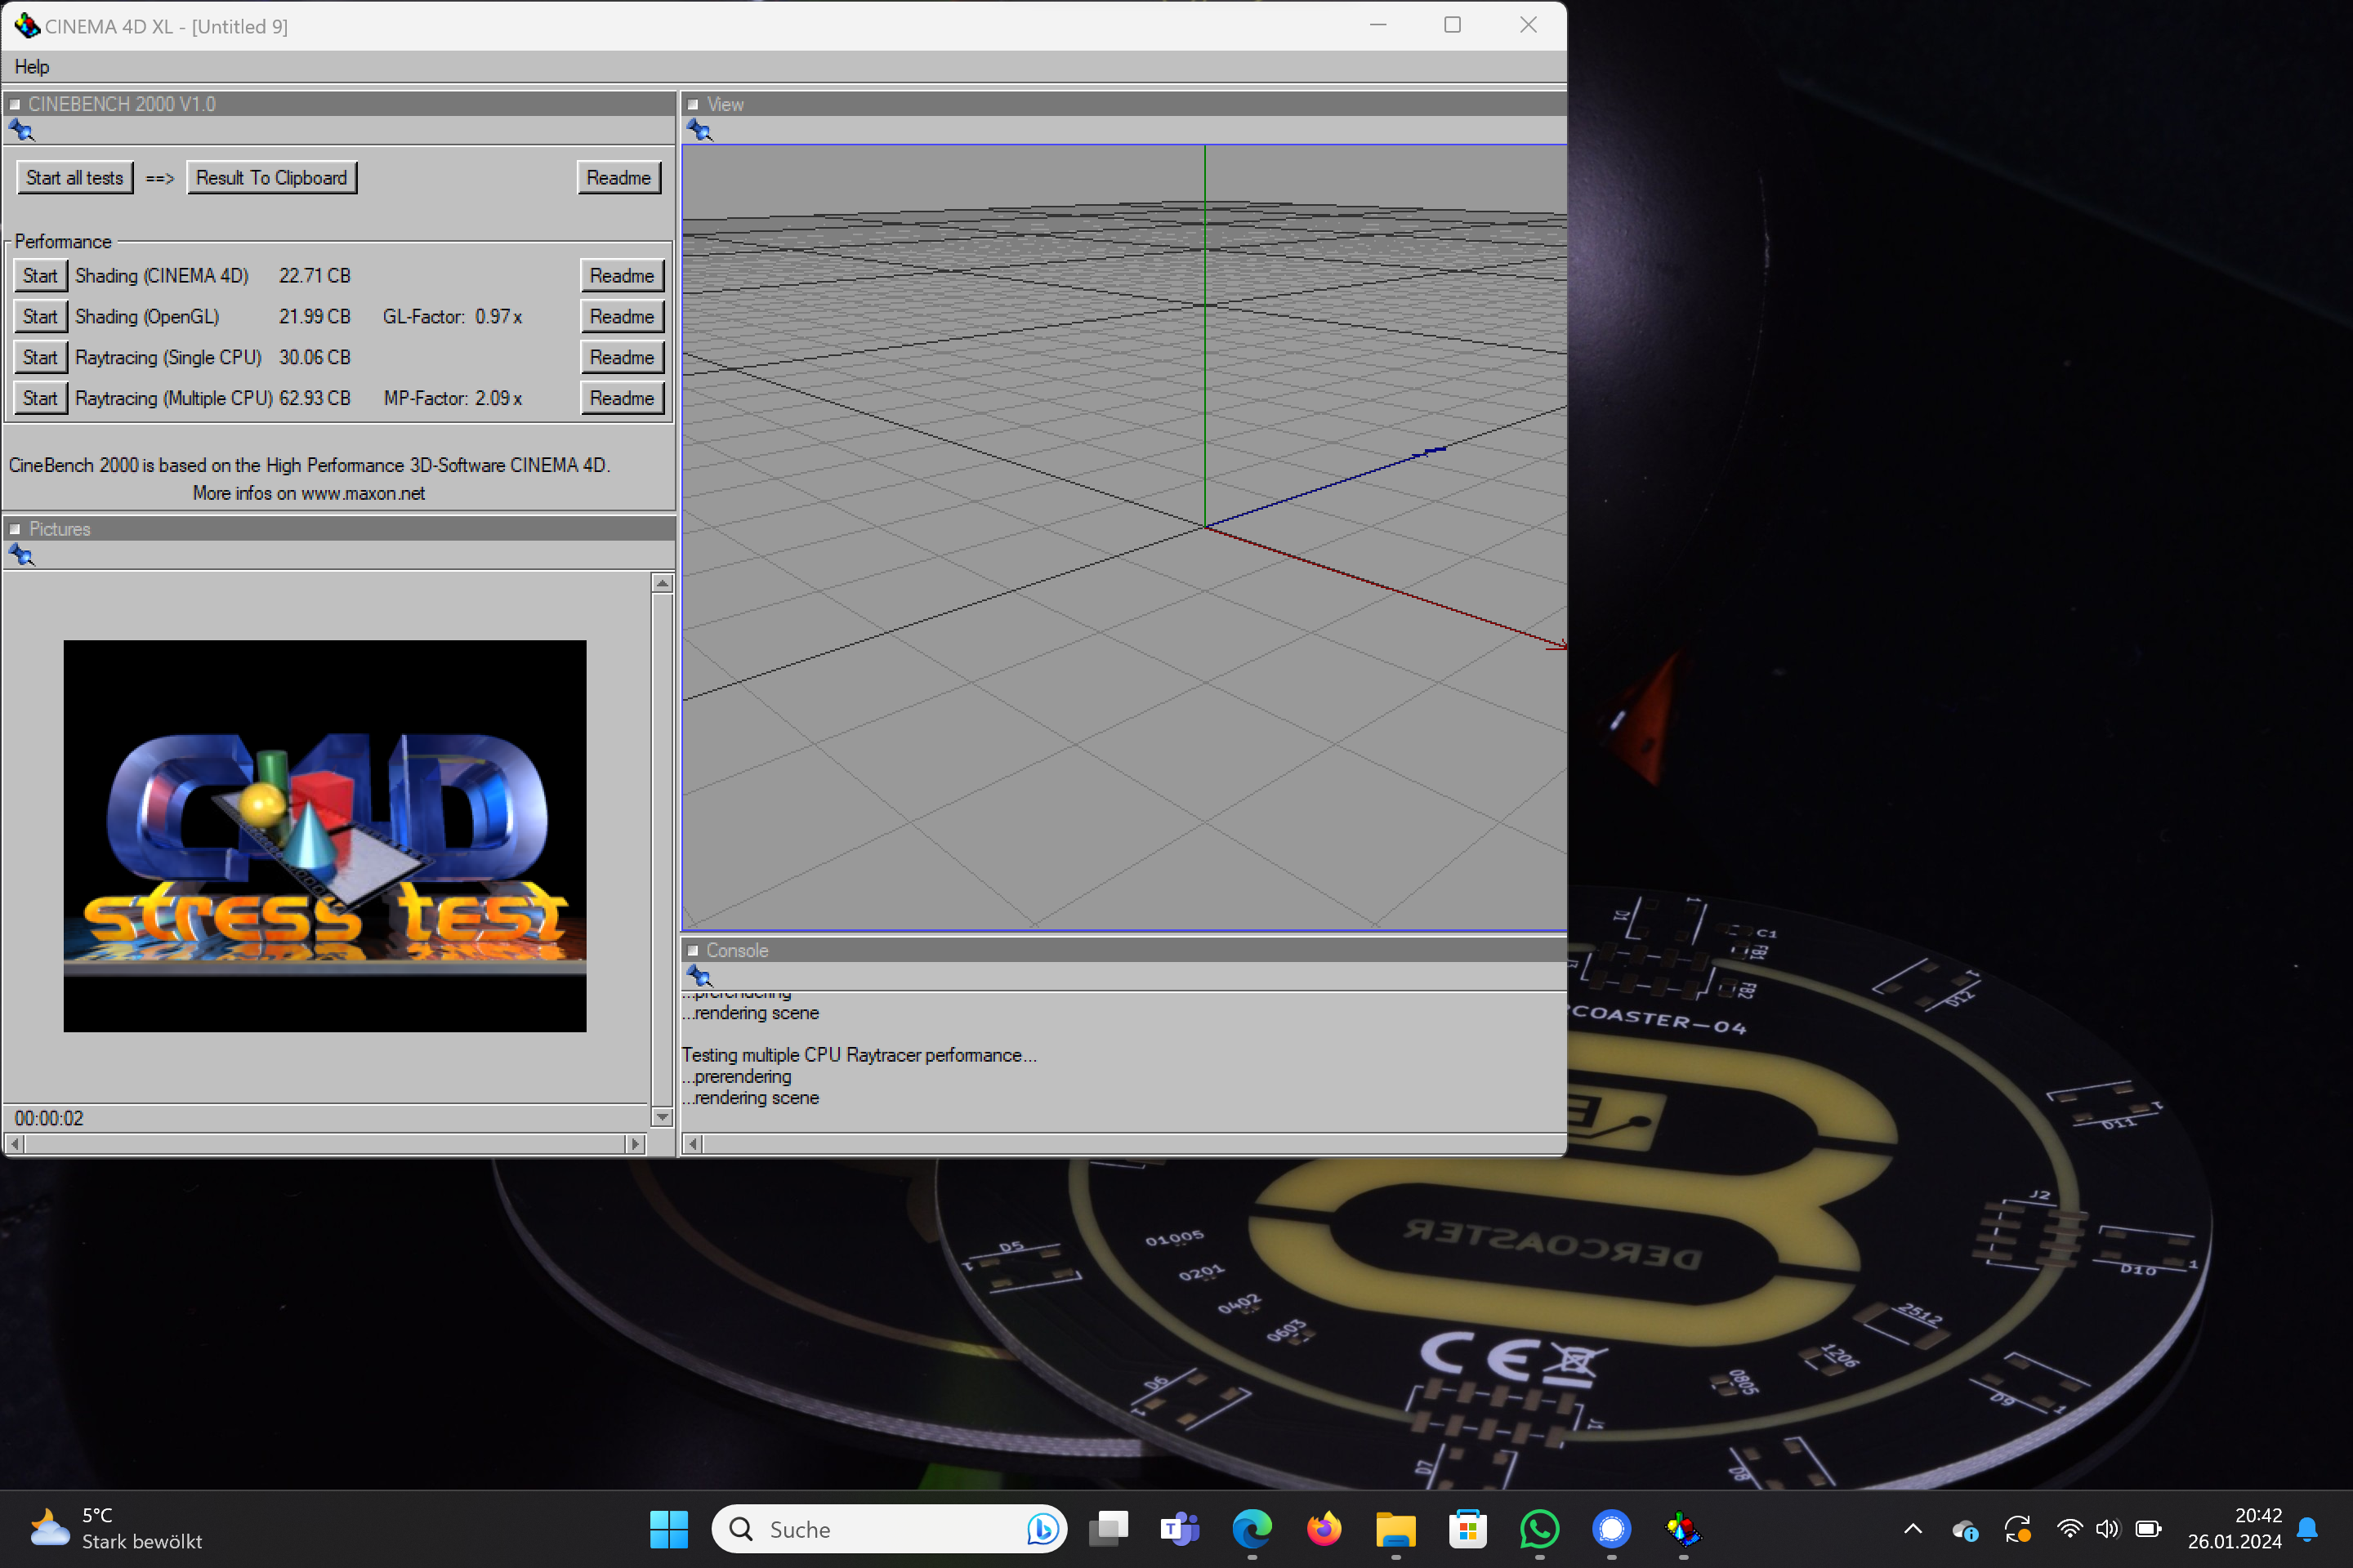Open the Windows Start menu
This screenshot has height=1568, width=2353.
click(x=668, y=1529)
